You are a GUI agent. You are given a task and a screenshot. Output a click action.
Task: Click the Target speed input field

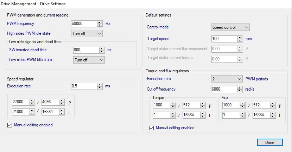tap(224, 39)
